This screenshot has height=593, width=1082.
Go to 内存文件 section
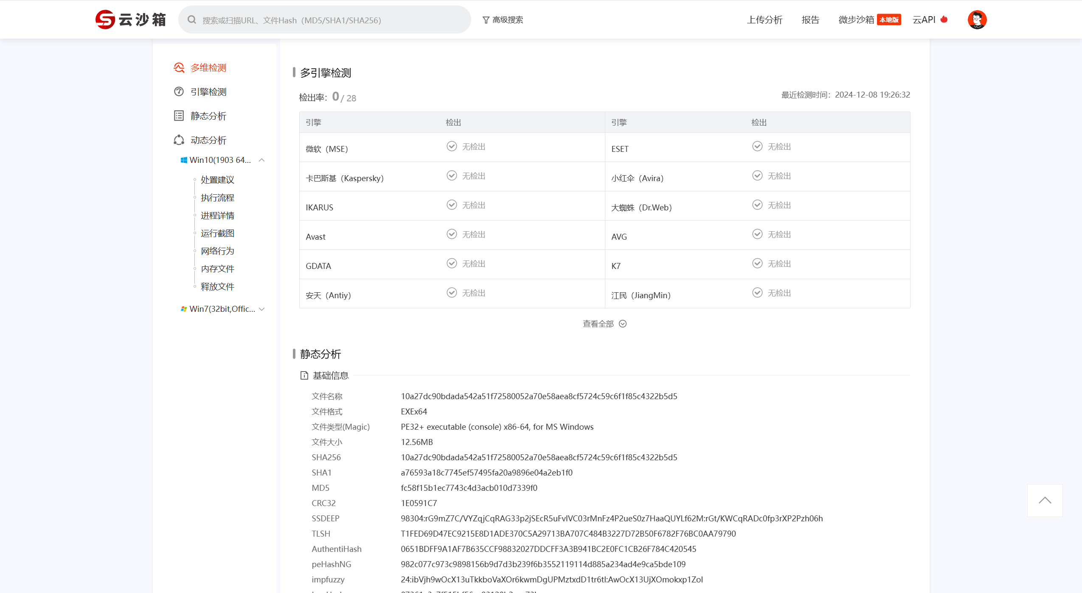[217, 269]
